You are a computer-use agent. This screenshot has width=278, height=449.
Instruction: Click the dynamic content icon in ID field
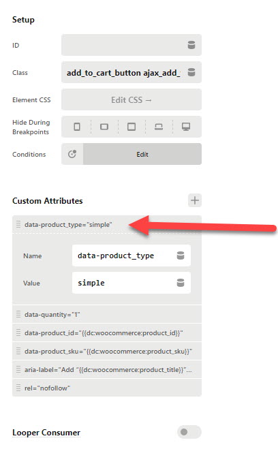(x=191, y=45)
